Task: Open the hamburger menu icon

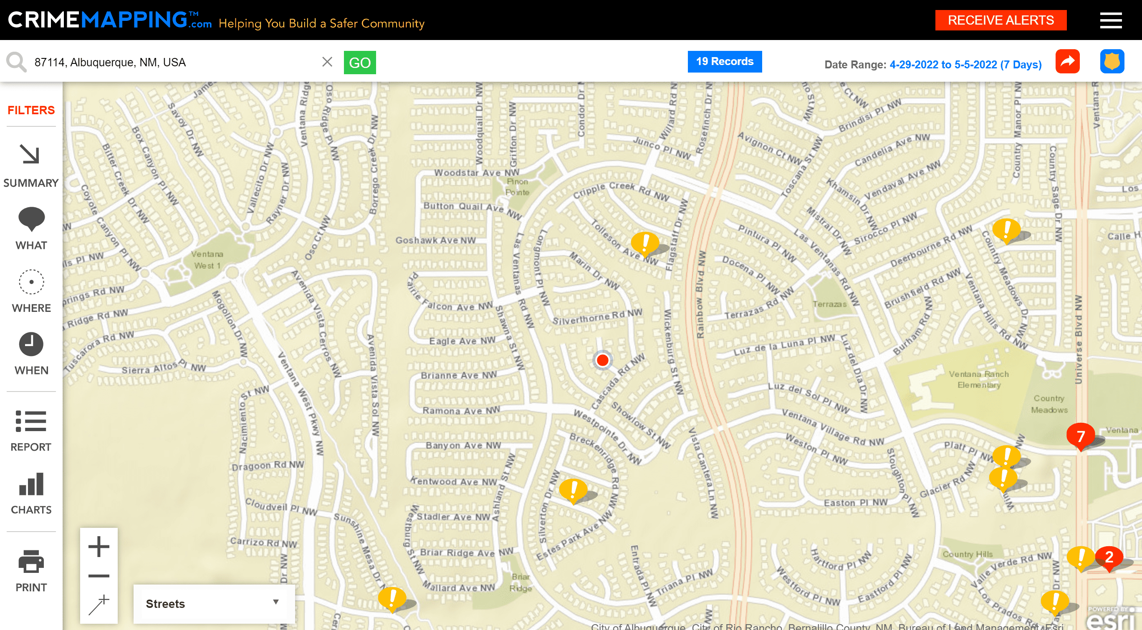Action: pos(1111,20)
